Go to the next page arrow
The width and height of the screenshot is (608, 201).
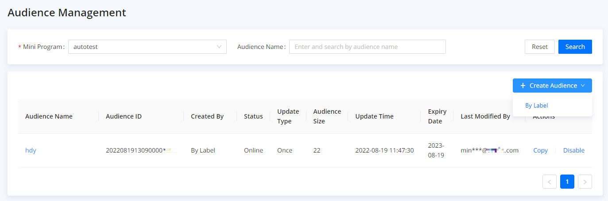(585, 182)
